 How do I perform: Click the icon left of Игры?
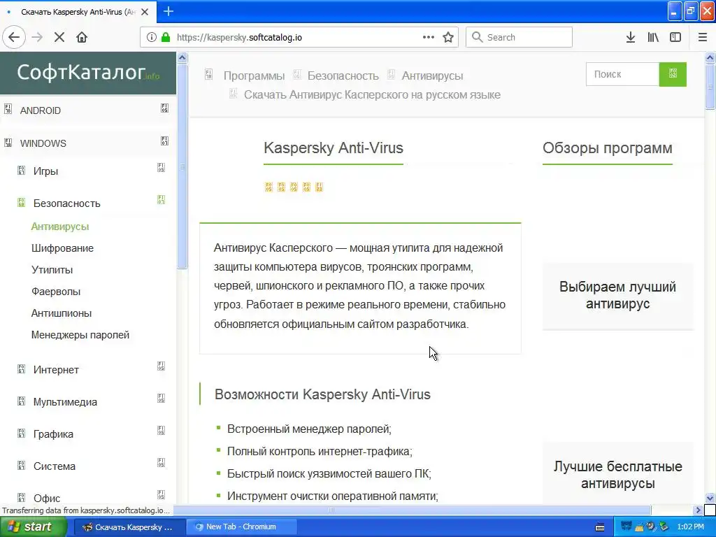point(21,171)
